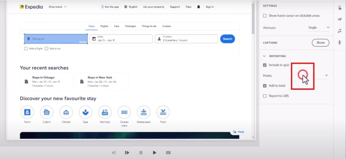Select the Ocean view stay type icon
The height and width of the screenshot is (159, 346).
(x=124, y=112)
